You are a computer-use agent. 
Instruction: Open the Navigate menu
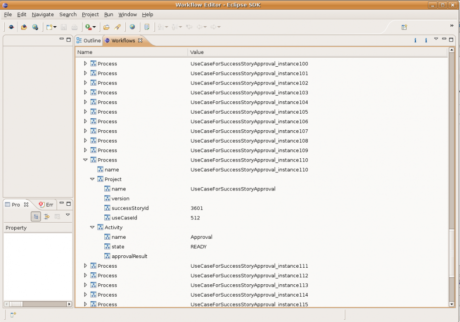pyautogui.click(x=42, y=14)
